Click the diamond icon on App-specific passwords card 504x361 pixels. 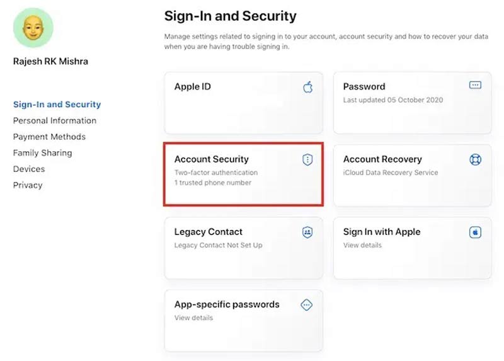(307, 305)
